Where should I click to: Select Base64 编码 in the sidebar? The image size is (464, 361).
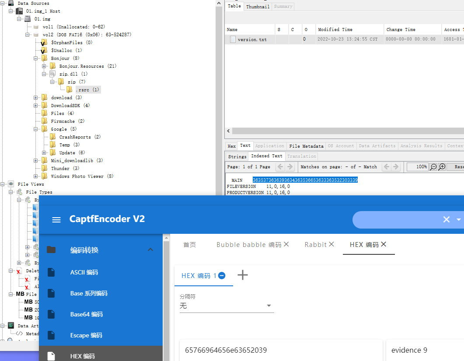[x=87, y=314]
